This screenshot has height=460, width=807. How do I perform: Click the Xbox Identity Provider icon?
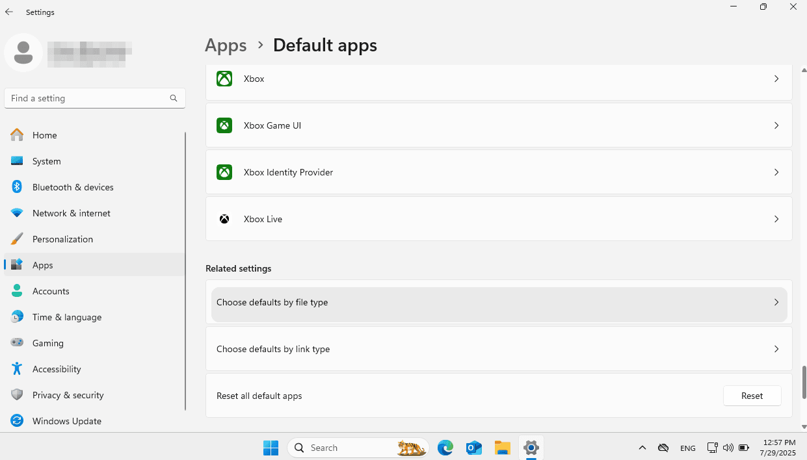click(x=224, y=172)
